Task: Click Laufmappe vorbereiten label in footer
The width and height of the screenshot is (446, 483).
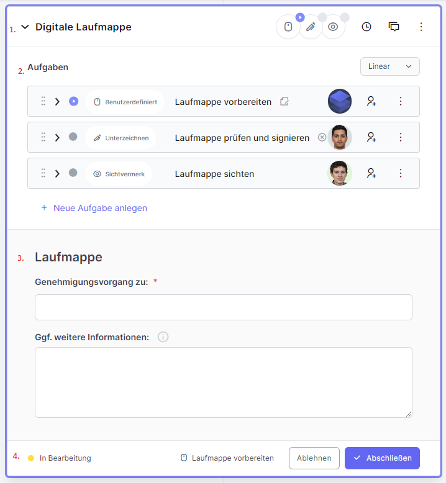Action: [x=233, y=458]
